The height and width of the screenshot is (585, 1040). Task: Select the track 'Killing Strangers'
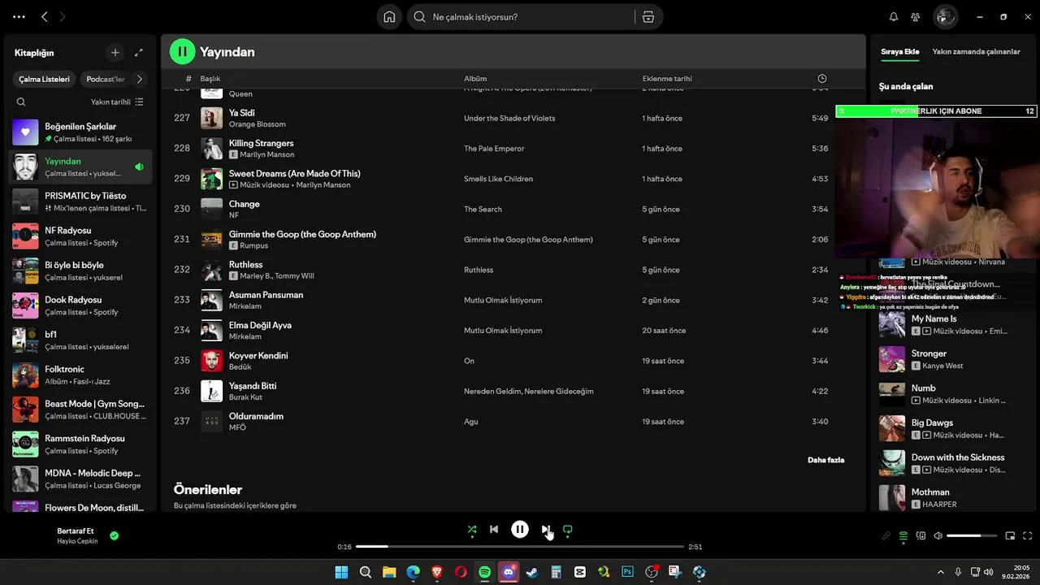[x=513, y=149]
